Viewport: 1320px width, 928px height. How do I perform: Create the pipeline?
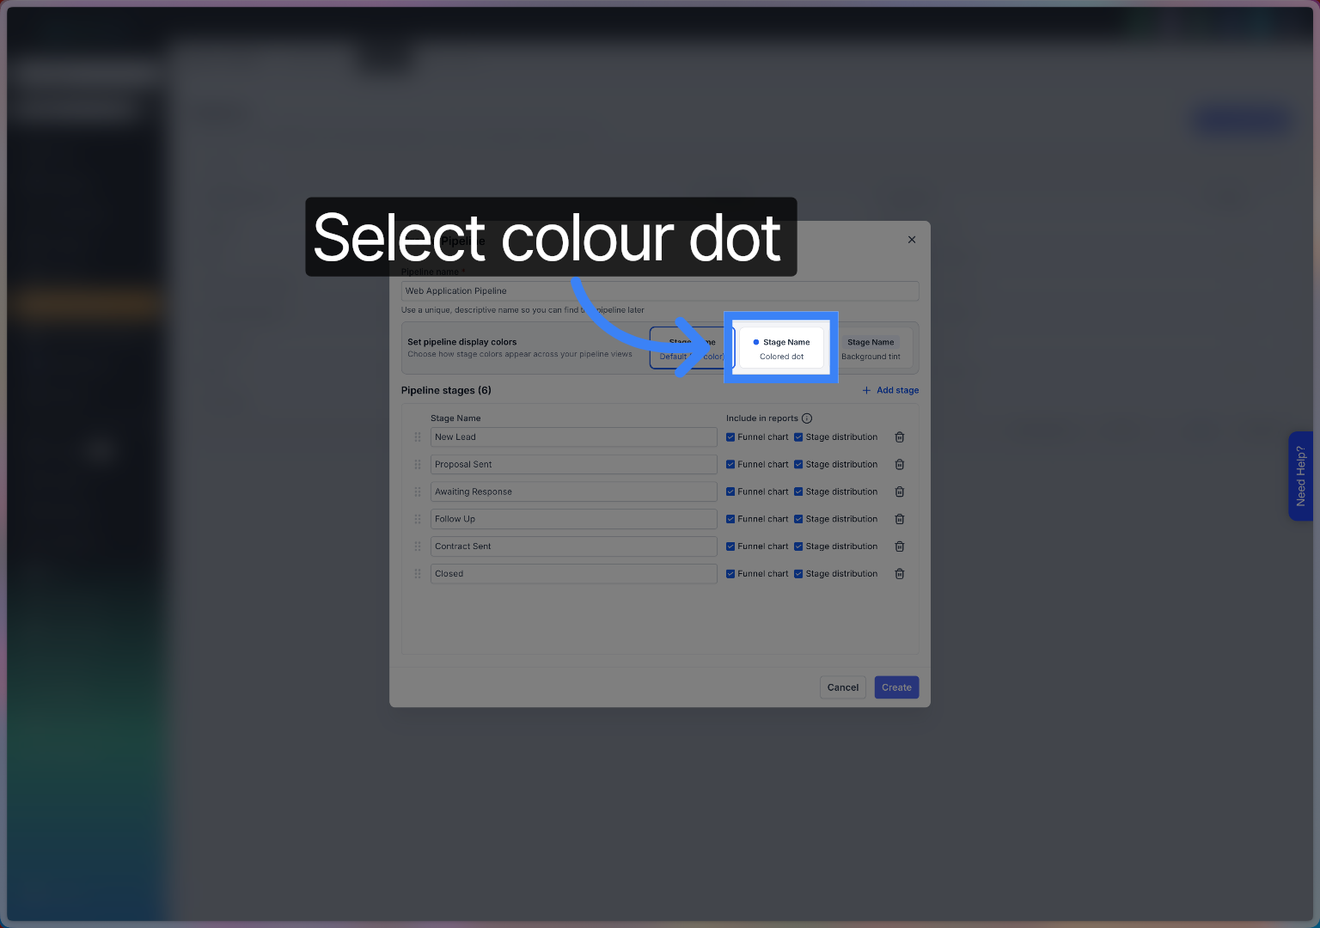pyautogui.click(x=896, y=687)
